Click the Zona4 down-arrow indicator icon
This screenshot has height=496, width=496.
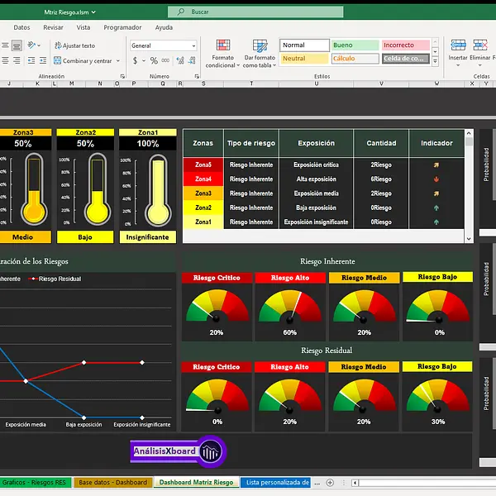tap(436, 179)
